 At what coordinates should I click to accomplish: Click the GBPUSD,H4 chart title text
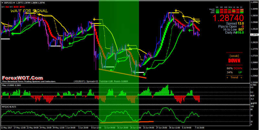coord(9,3)
